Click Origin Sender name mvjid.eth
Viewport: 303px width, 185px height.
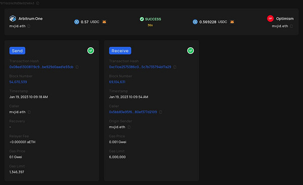pyautogui.click(x=117, y=127)
